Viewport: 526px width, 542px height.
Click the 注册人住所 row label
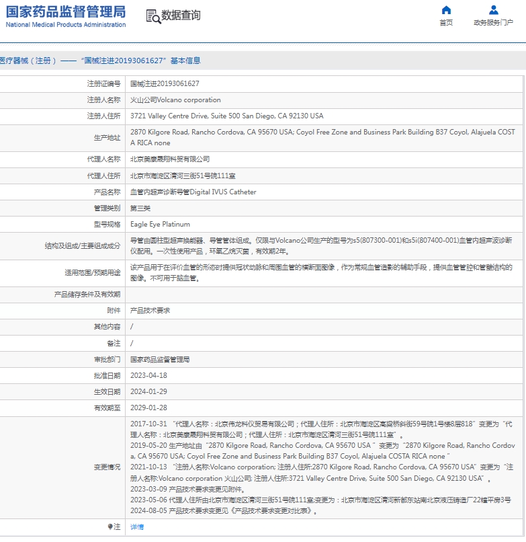103,116
